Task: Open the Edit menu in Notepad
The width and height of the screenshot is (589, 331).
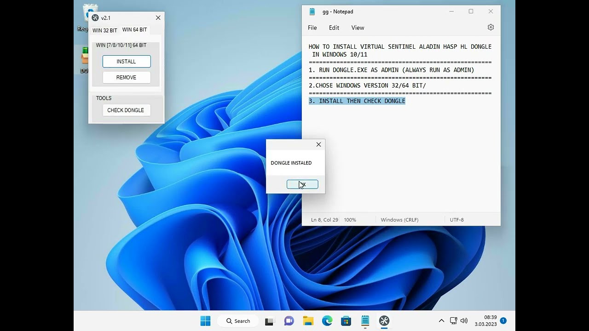Action: point(334,28)
